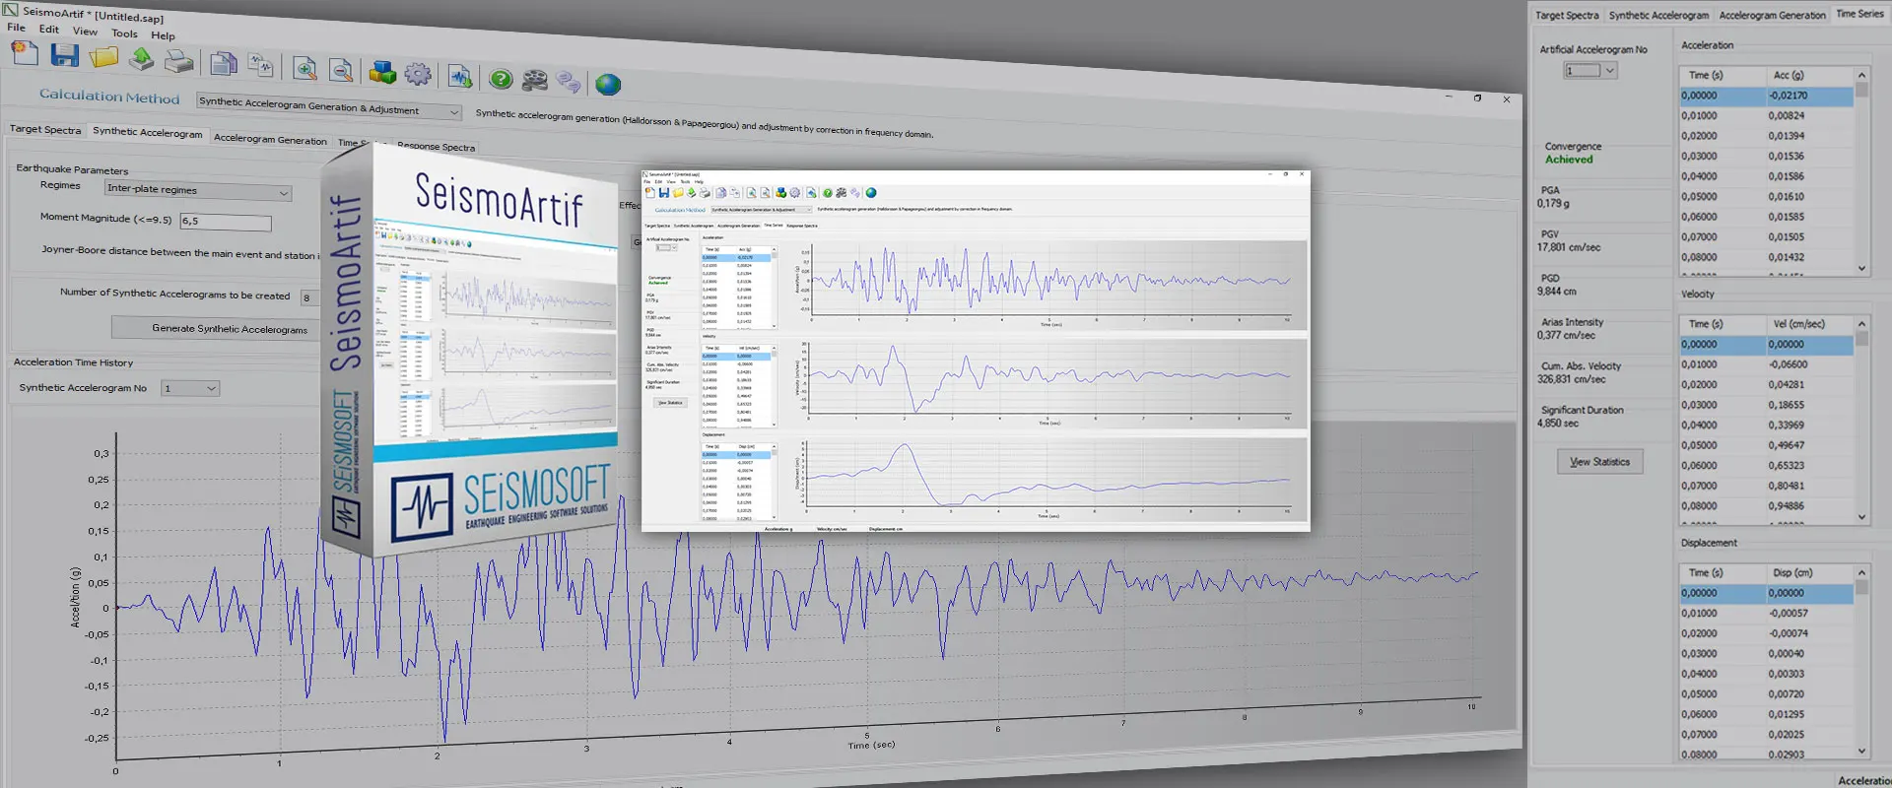Click the PGD value 9,844 cm
Image resolution: width=1892 pixels, height=788 pixels.
point(1557,292)
